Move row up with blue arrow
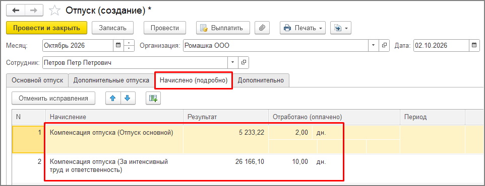Image resolution: width=485 pixels, height=186 pixels. (113, 98)
